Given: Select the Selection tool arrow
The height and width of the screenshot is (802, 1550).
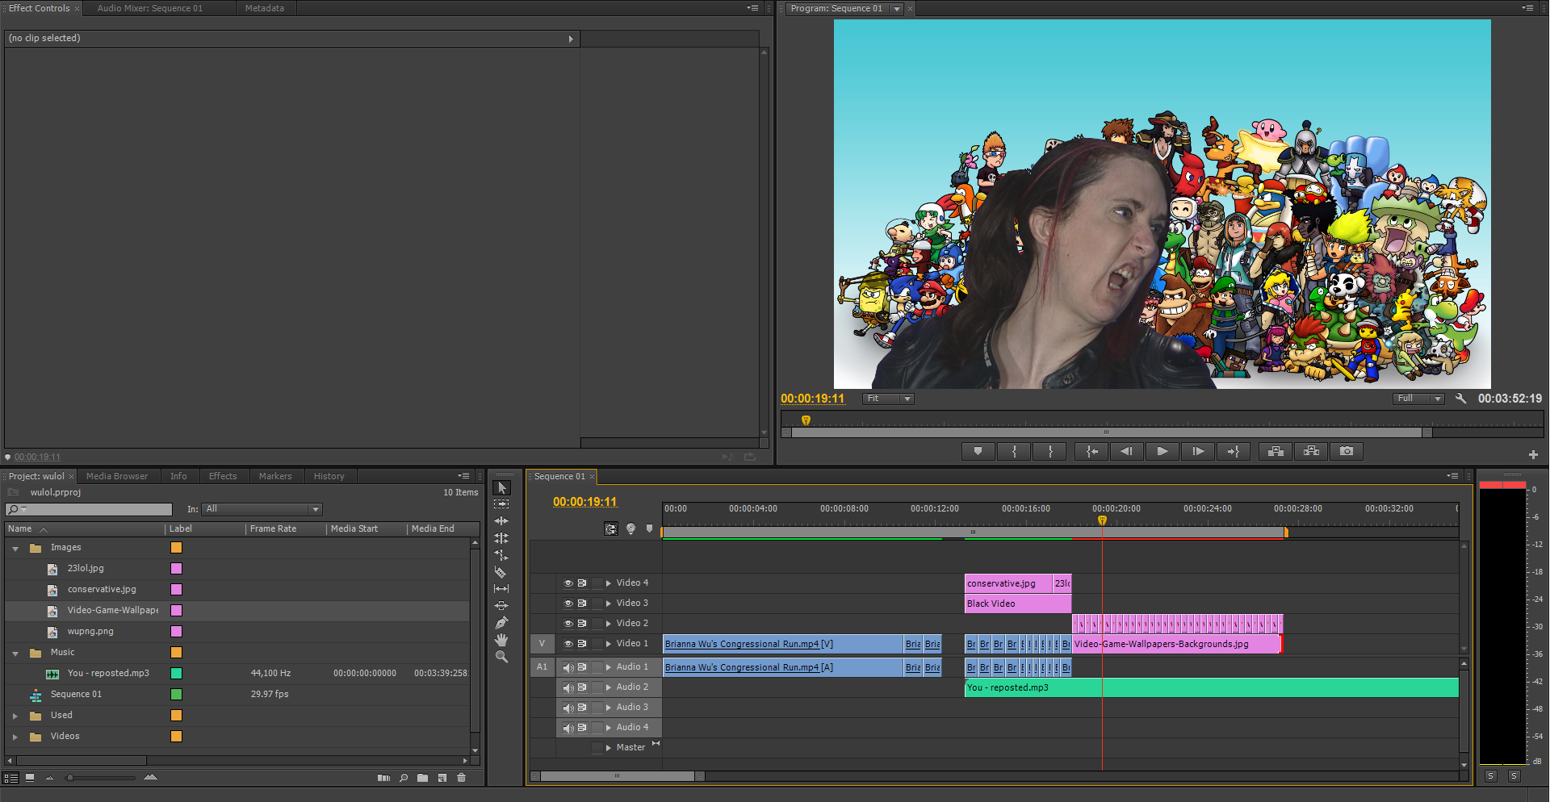Looking at the screenshot, I should tap(501, 487).
